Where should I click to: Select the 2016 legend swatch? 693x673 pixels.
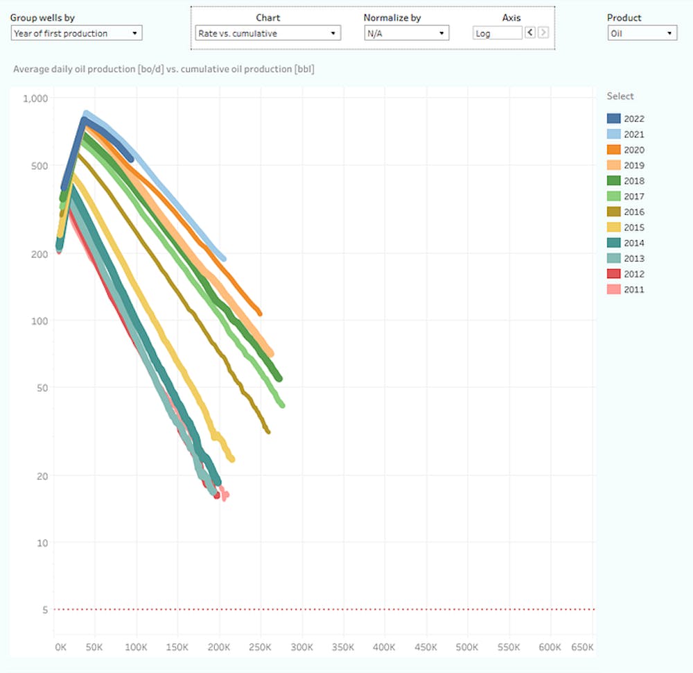coord(613,212)
